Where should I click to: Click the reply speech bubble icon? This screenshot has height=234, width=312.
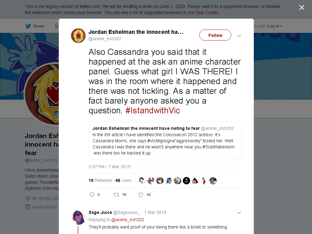coord(92,195)
